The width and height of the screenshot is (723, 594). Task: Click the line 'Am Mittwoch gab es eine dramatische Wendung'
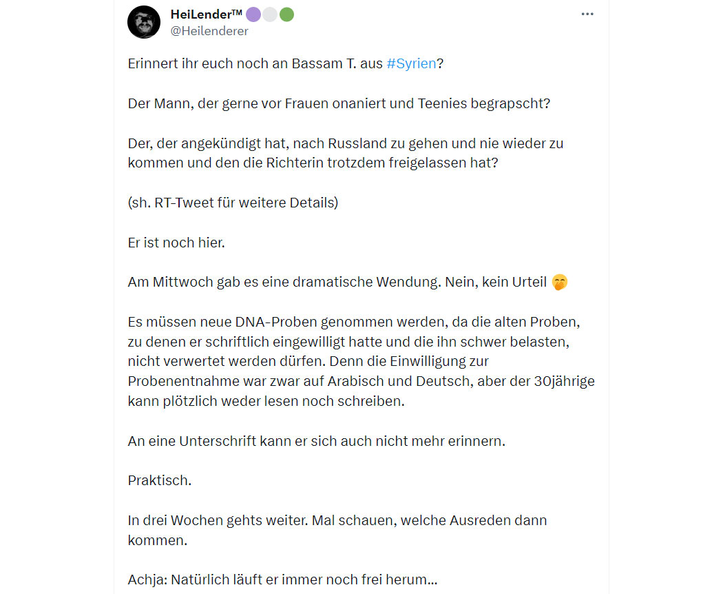click(348, 282)
